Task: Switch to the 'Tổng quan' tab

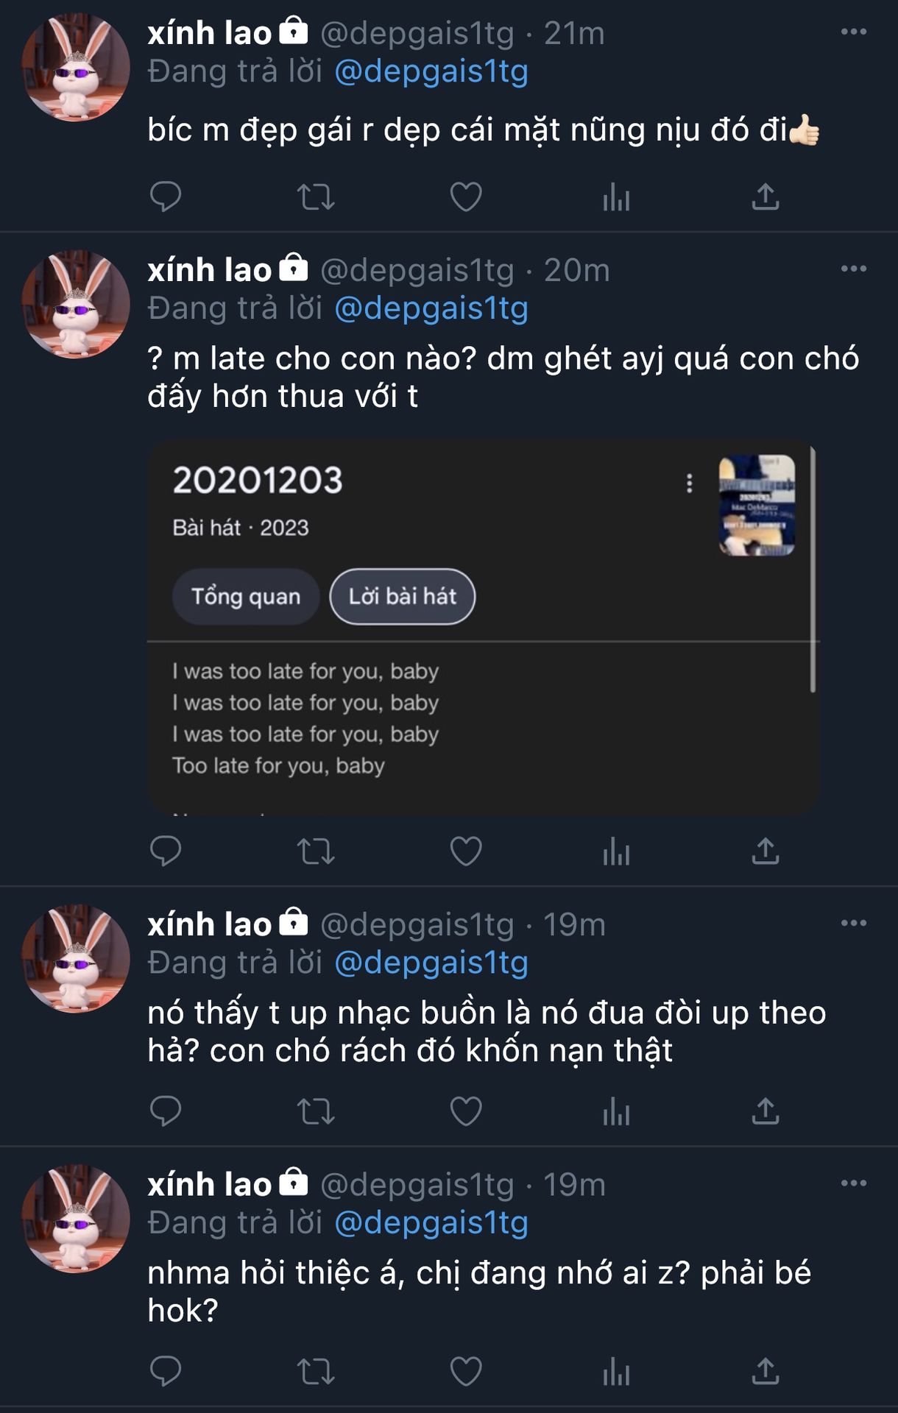Action: pos(246,596)
